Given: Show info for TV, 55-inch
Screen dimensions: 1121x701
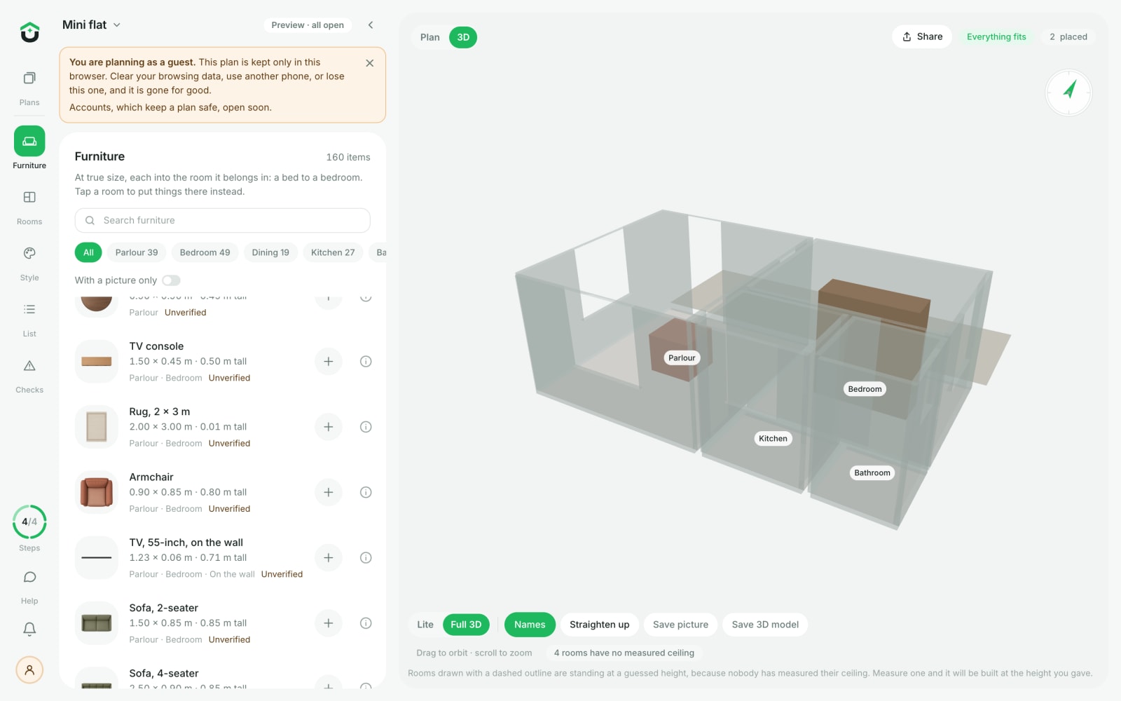Looking at the screenshot, I should (366, 558).
